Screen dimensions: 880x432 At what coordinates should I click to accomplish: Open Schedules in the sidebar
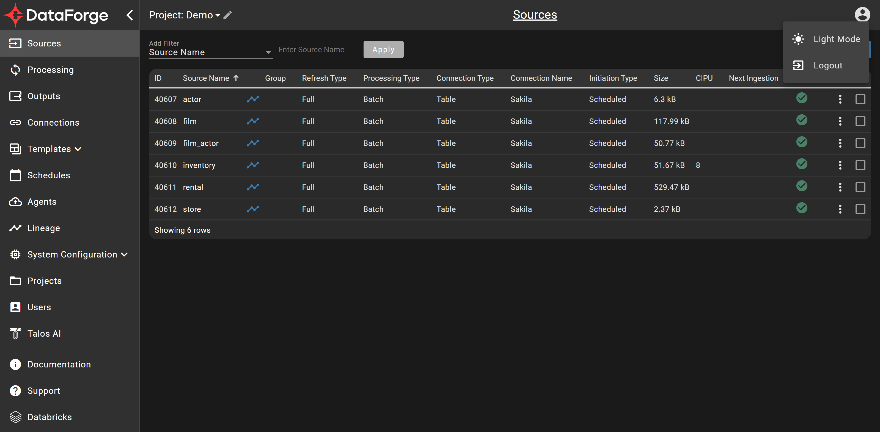[x=70, y=175]
